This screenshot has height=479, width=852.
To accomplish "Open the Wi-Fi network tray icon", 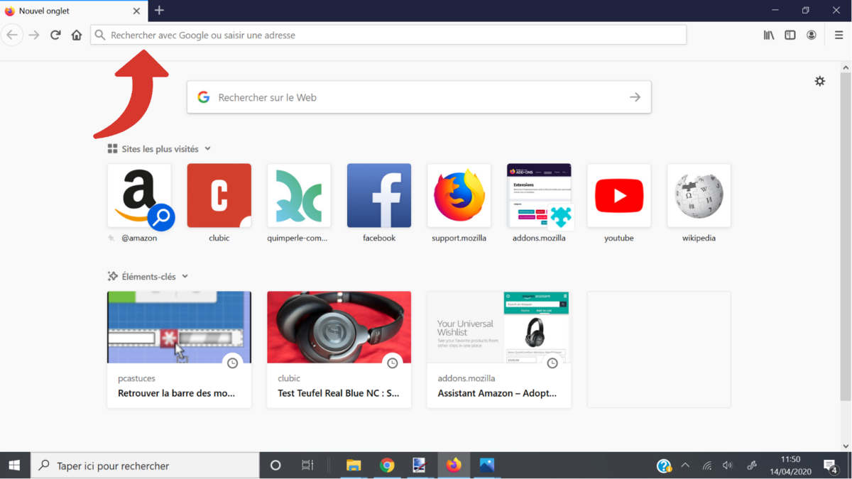I will (707, 466).
